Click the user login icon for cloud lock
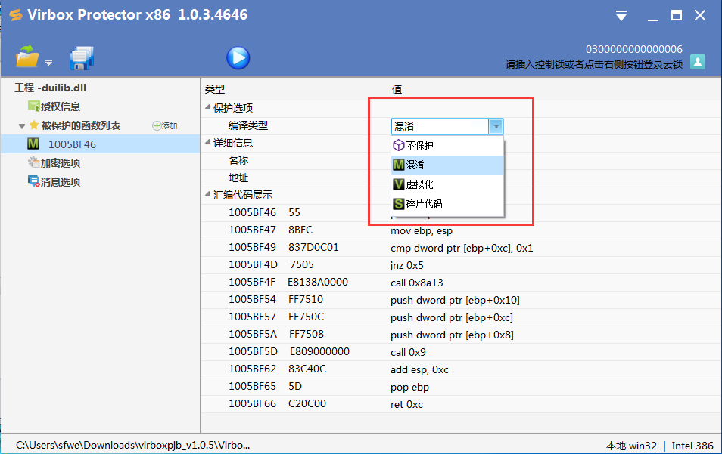This screenshot has width=722, height=454. tap(698, 62)
